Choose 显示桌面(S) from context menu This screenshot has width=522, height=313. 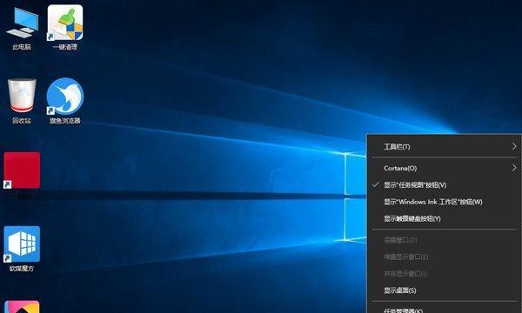click(x=445, y=290)
